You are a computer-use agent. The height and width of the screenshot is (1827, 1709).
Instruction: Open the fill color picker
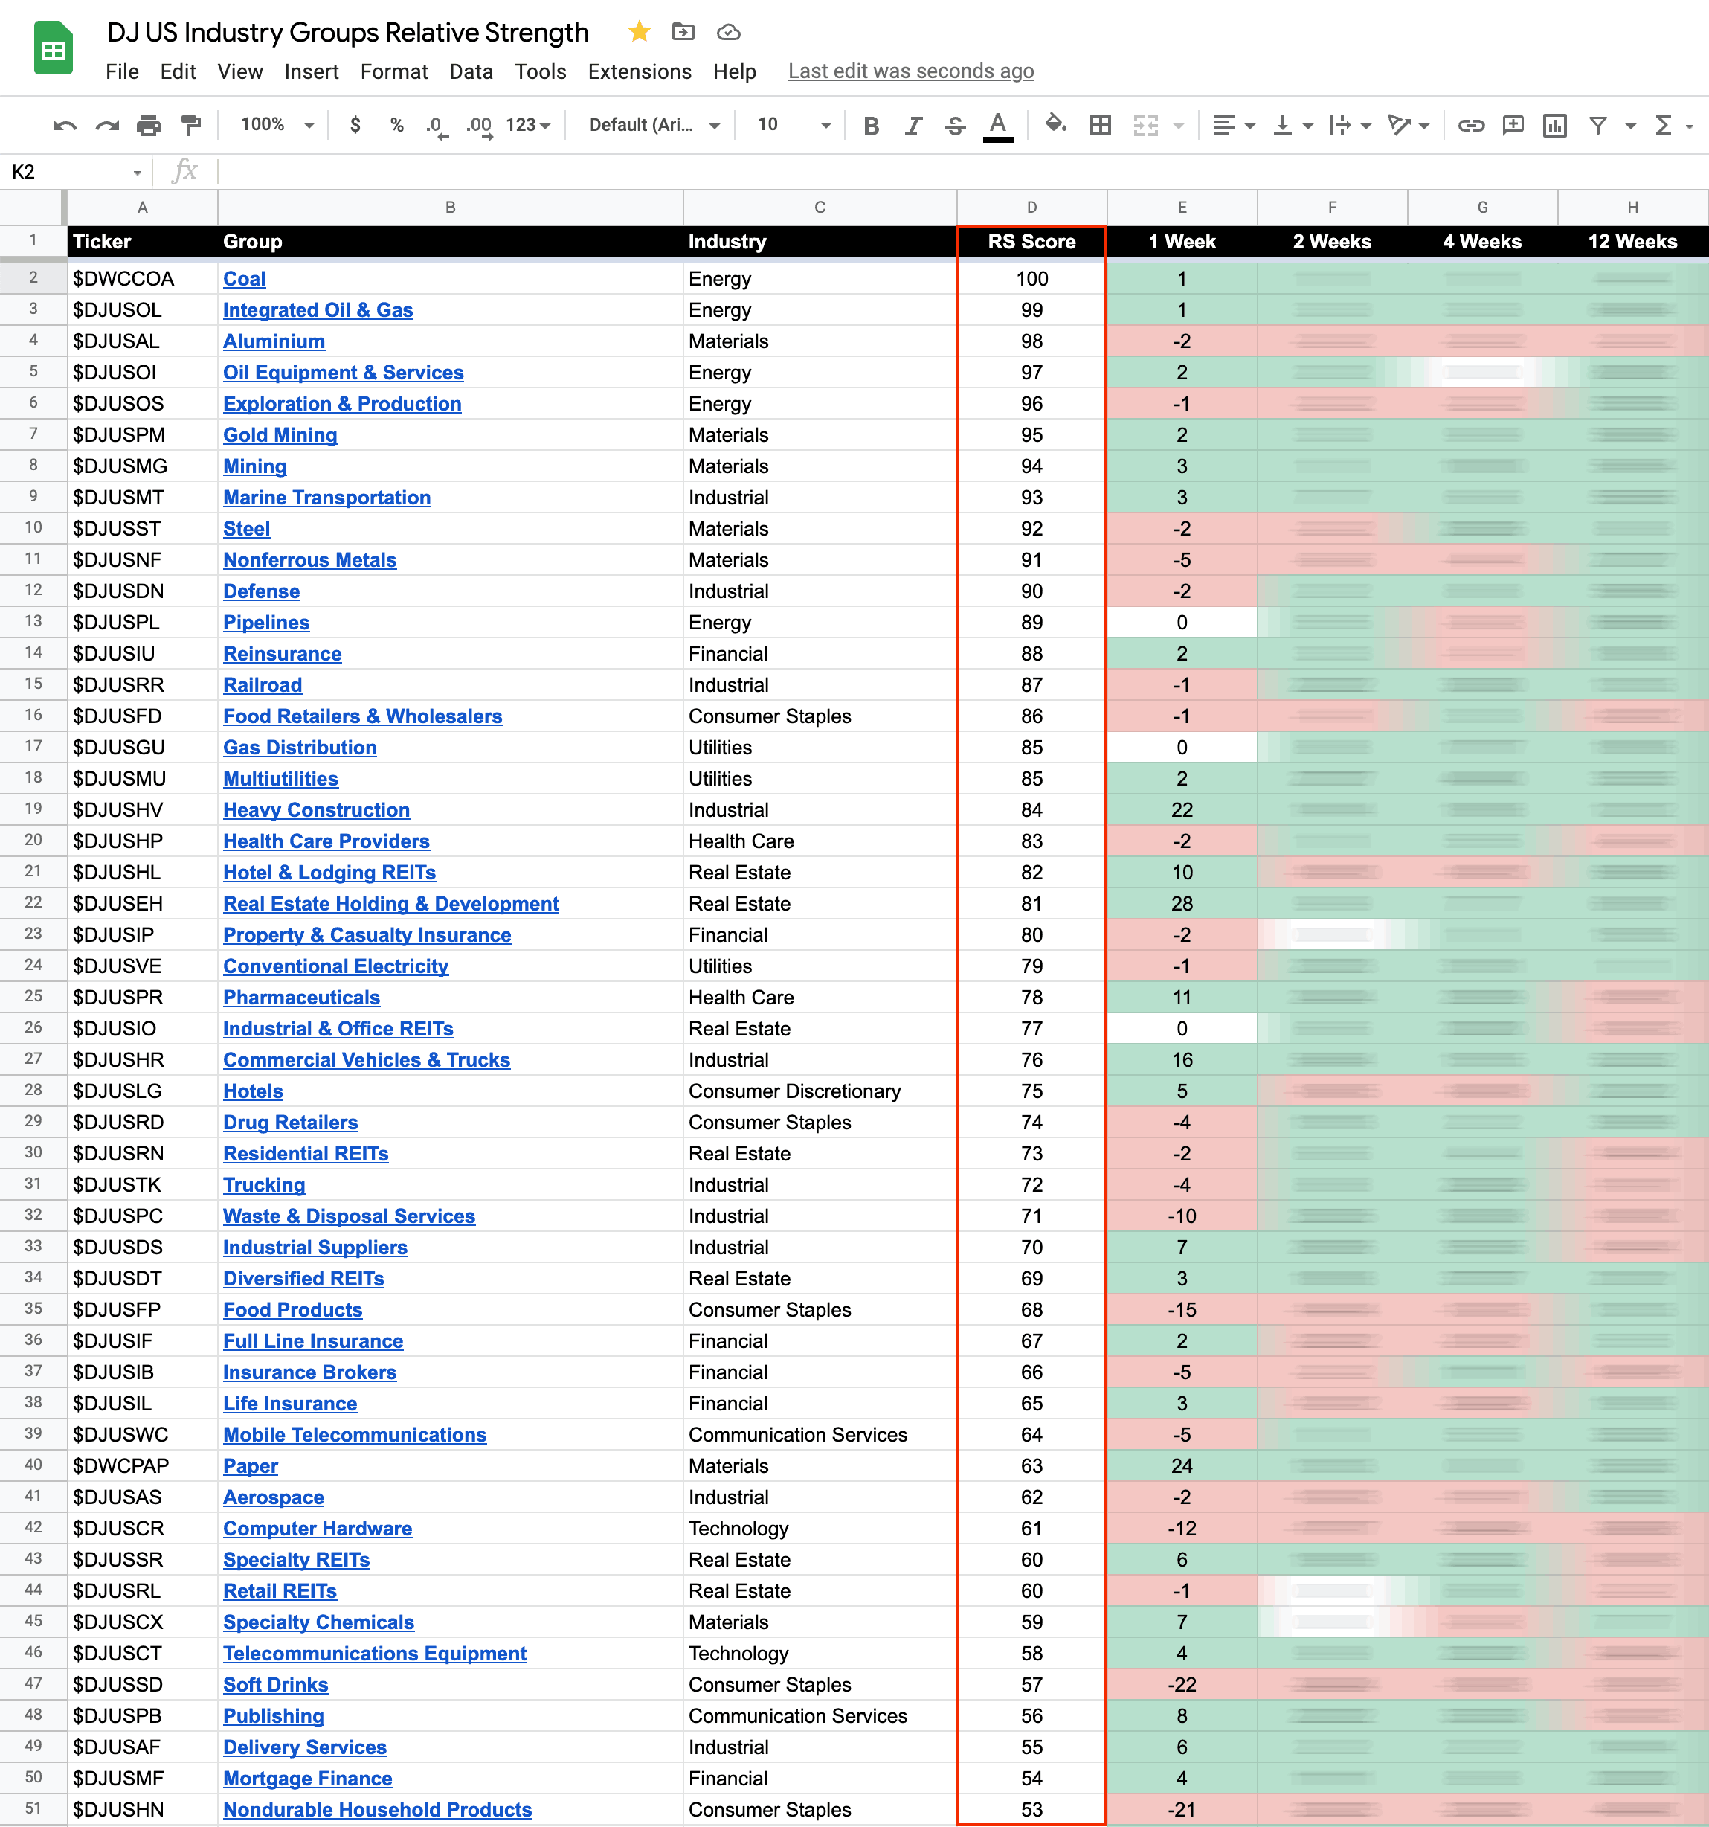point(1056,123)
